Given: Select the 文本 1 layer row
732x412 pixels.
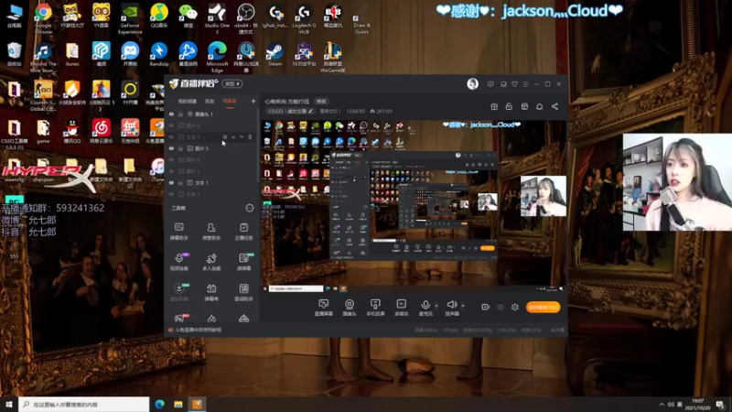Looking at the screenshot, I should coord(211,182).
